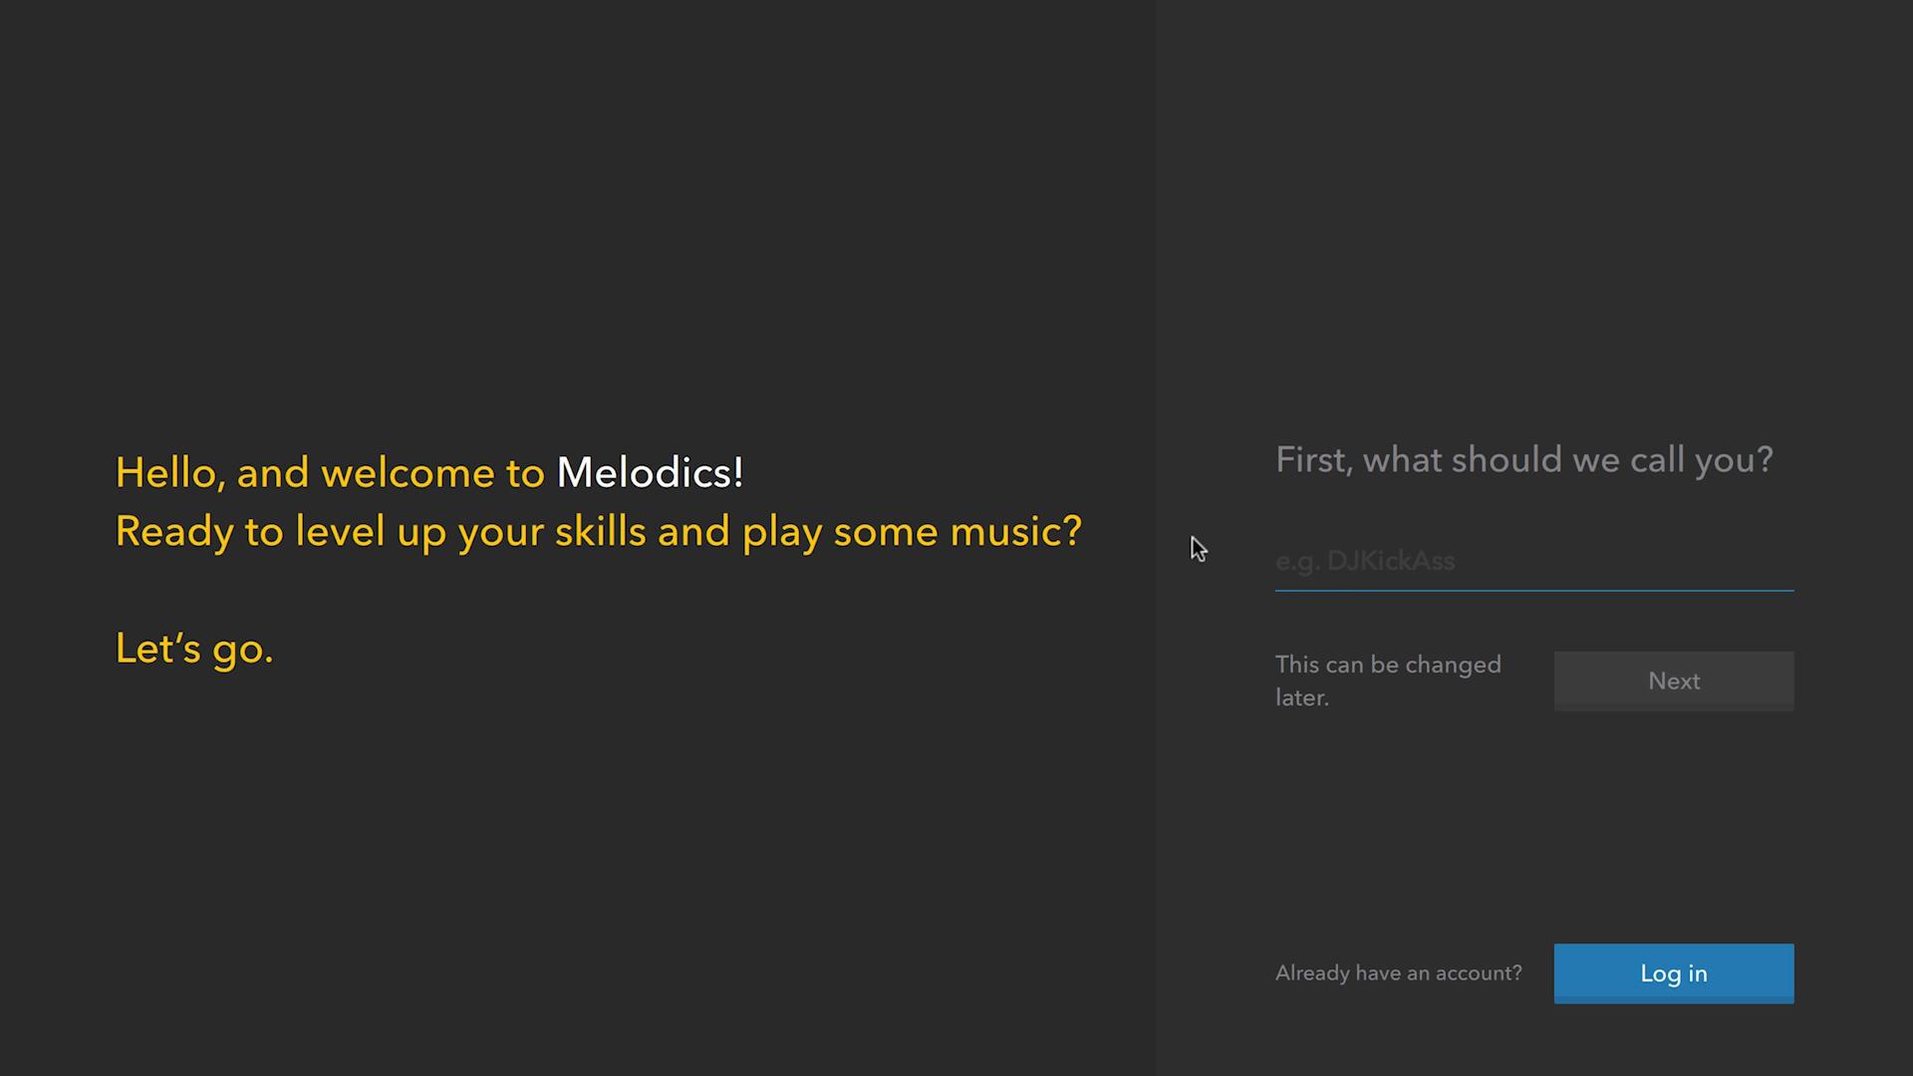Open the blue Log in button
The image size is (1913, 1076).
click(1674, 973)
